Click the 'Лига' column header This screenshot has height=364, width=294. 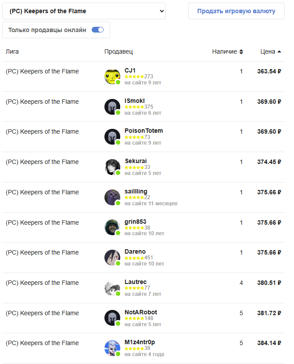tap(12, 52)
